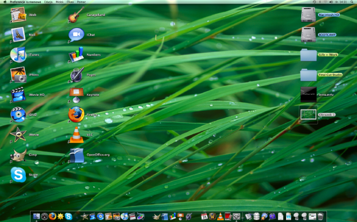This screenshot has width=357, height=222.
Task: Click the yellow sun icon in Dock
Action: pos(60,216)
